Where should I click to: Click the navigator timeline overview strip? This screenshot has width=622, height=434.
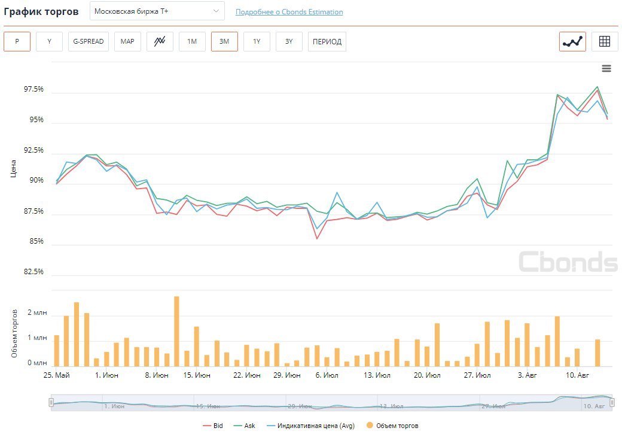click(331, 403)
